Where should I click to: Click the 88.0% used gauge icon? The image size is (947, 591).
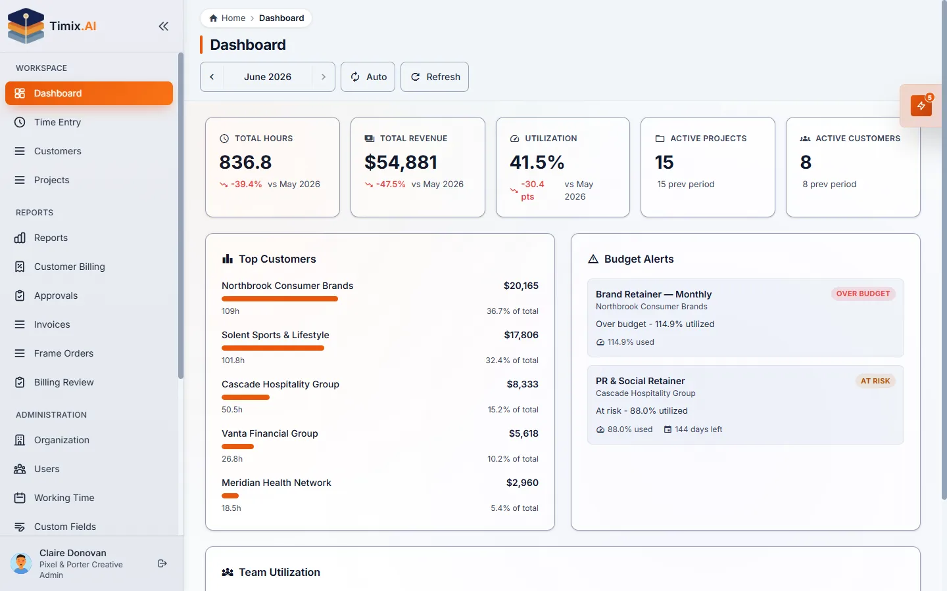click(x=600, y=429)
